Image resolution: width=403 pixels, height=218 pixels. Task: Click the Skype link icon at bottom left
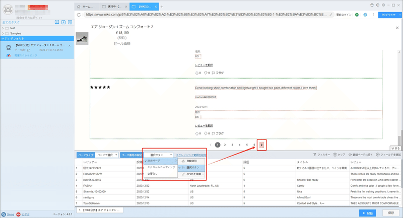coord(4,214)
